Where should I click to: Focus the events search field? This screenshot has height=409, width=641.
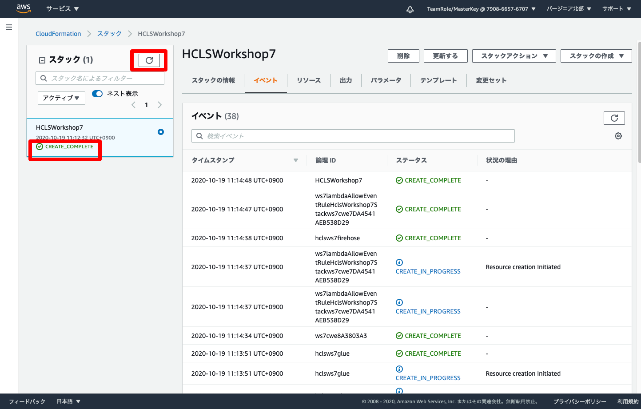pyautogui.click(x=353, y=136)
